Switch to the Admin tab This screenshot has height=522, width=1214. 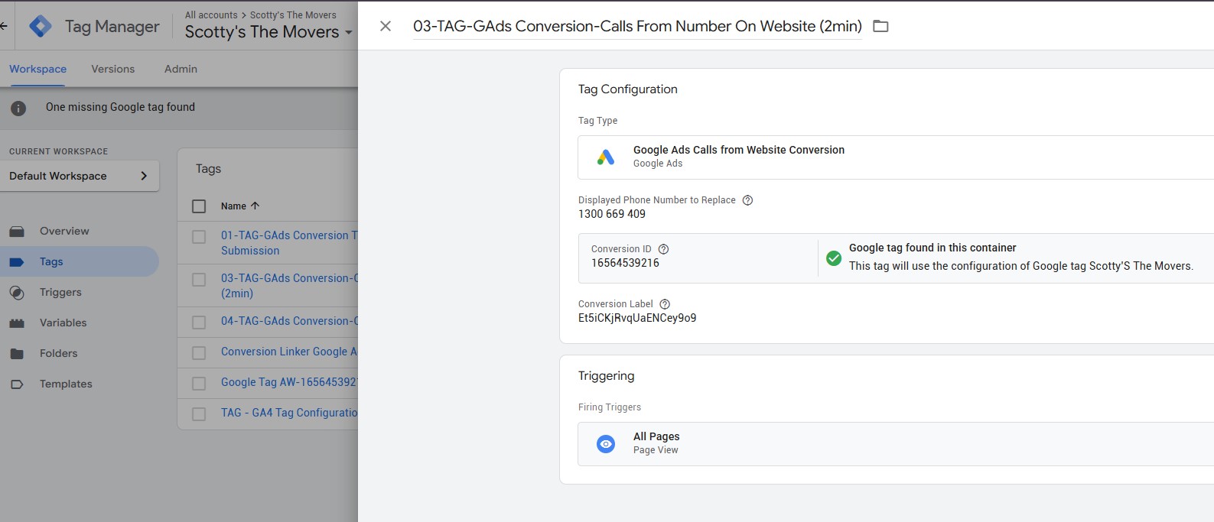[181, 69]
